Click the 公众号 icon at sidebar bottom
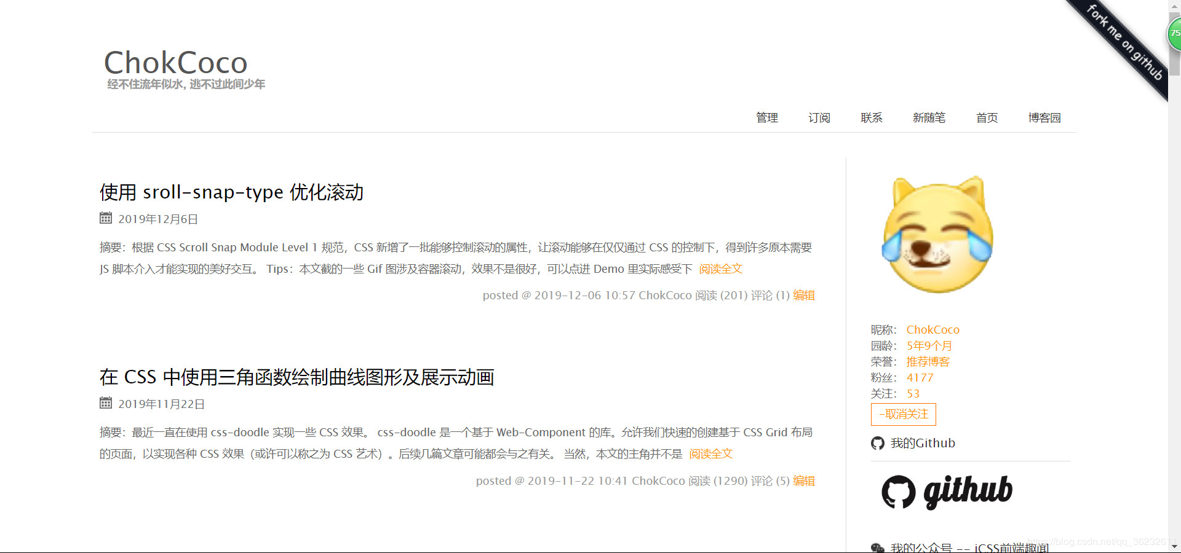 pyautogui.click(x=877, y=547)
